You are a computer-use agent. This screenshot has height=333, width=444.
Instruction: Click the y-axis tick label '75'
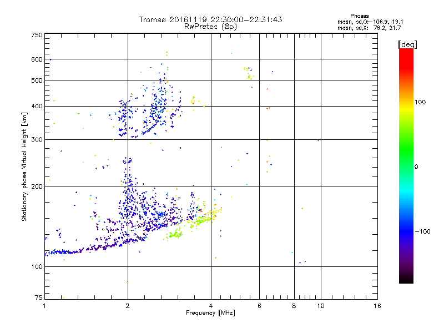coord(39,297)
